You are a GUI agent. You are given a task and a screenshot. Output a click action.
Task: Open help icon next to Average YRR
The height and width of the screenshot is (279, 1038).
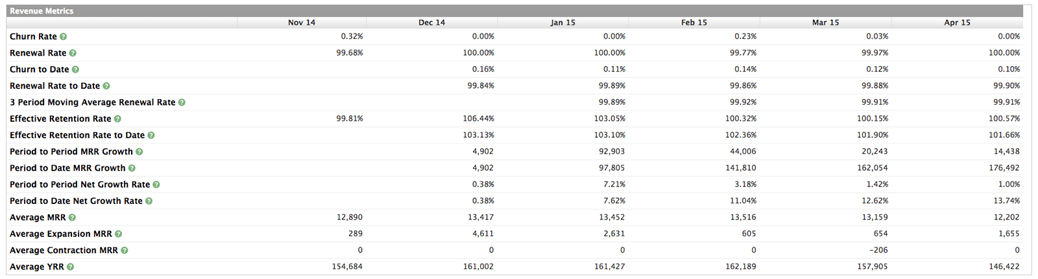[x=70, y=267]
